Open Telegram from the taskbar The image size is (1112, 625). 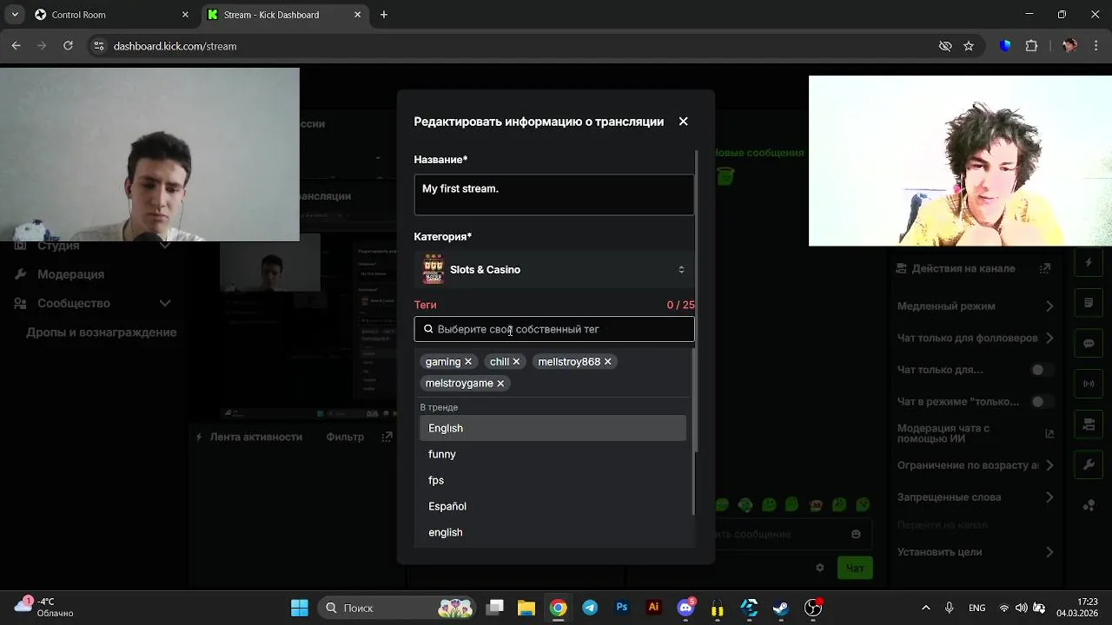pyautogui.click(x=590, y=608)
